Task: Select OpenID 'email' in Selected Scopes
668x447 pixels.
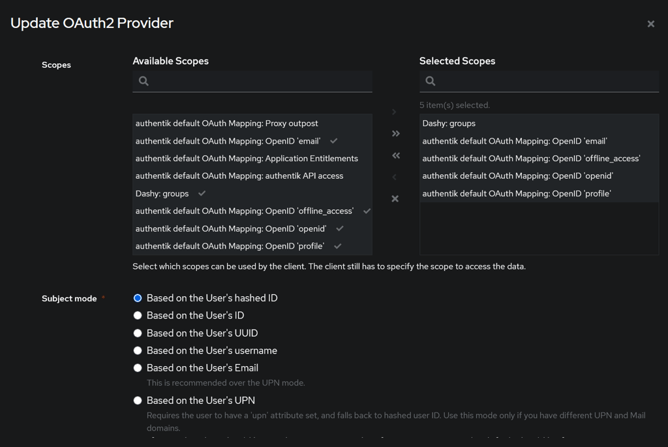Action: pyautogui.click(x=539, y=140)
